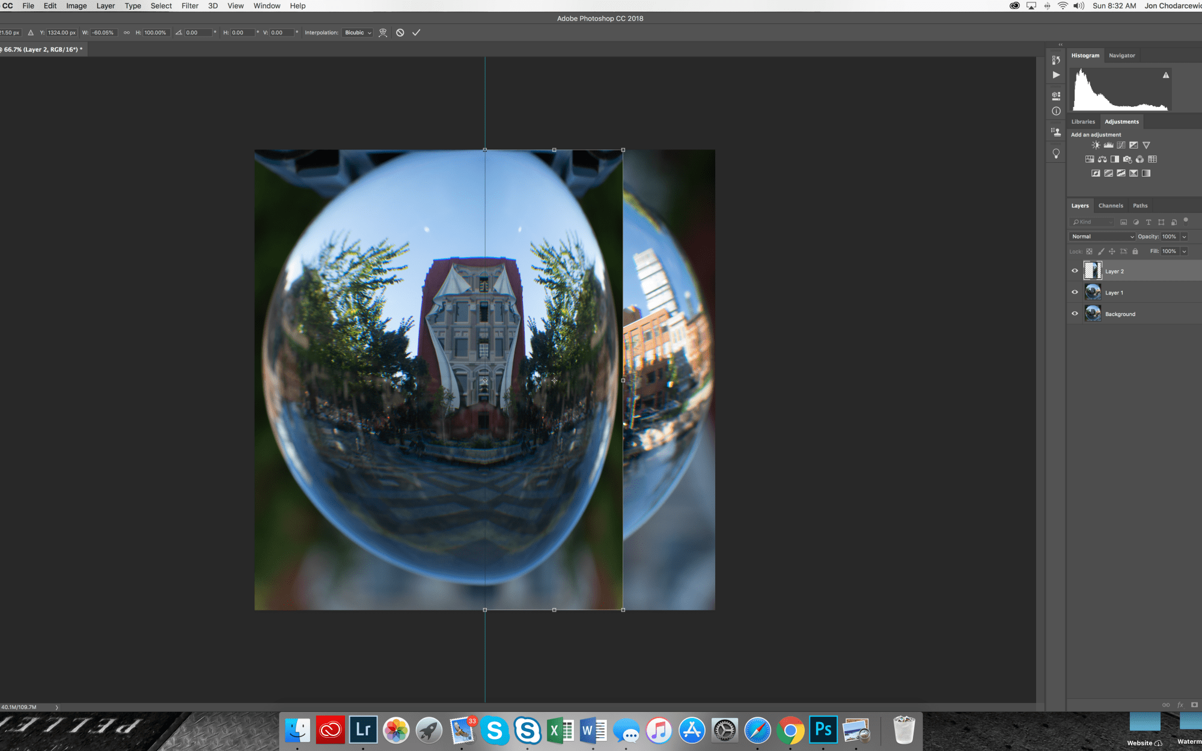Click the W width percentage field
1202x751 pixels.
(103, 32)
